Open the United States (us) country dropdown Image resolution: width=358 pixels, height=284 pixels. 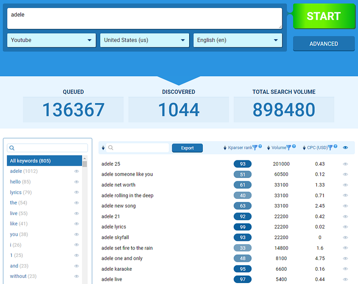145,40
